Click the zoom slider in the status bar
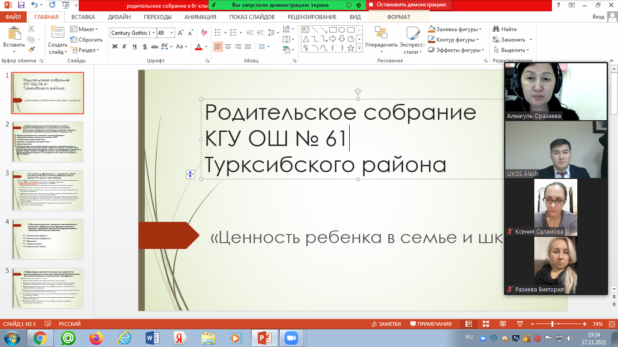 tap(552, 324)
